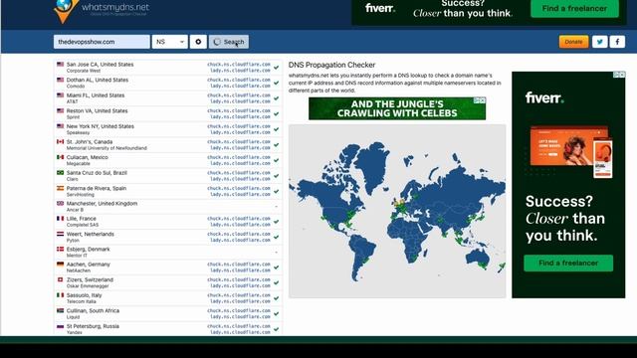Select the New York NY, United States row
The height and width of the screenshot is (358, 637).
click(x=168, y=129)
